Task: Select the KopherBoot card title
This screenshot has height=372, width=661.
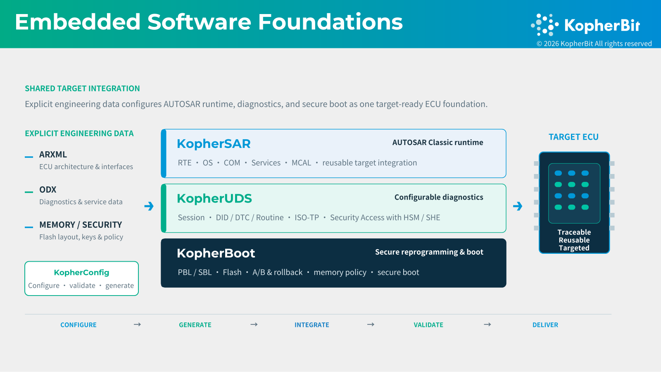Action: coord(216,253)
